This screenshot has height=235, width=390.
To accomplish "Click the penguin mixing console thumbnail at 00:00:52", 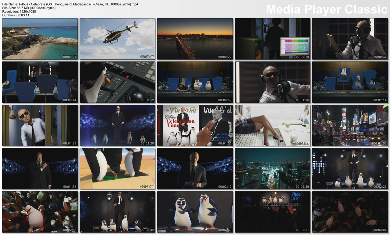I will point(117,82).
